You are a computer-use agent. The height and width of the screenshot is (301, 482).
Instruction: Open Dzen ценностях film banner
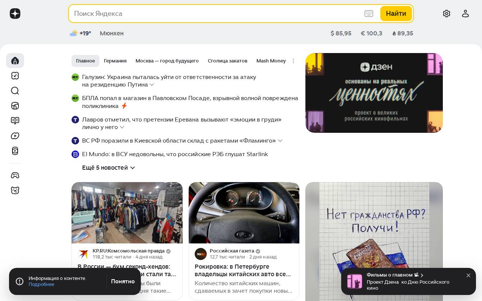[x=374, y=93]
